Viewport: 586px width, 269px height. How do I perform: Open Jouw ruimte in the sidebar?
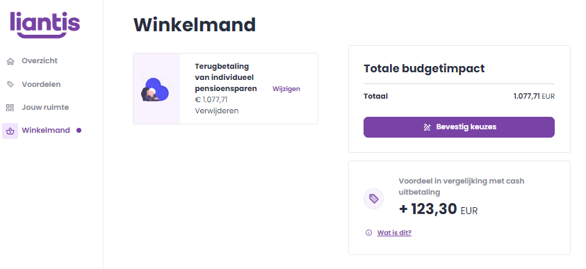coord(45,108)
